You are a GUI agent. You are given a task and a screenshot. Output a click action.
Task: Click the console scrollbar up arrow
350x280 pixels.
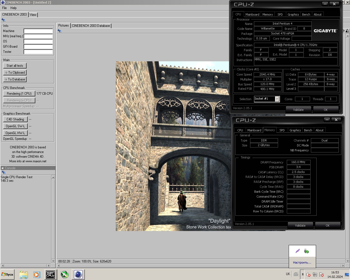coord(53,177)
